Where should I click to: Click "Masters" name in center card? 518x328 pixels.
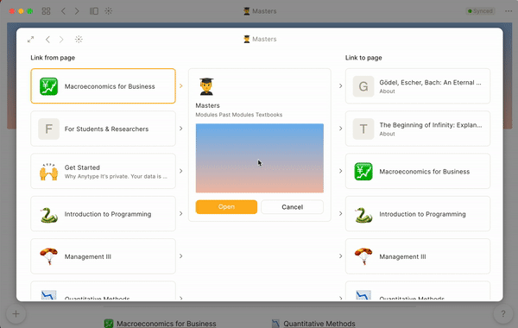coord(207,105)
